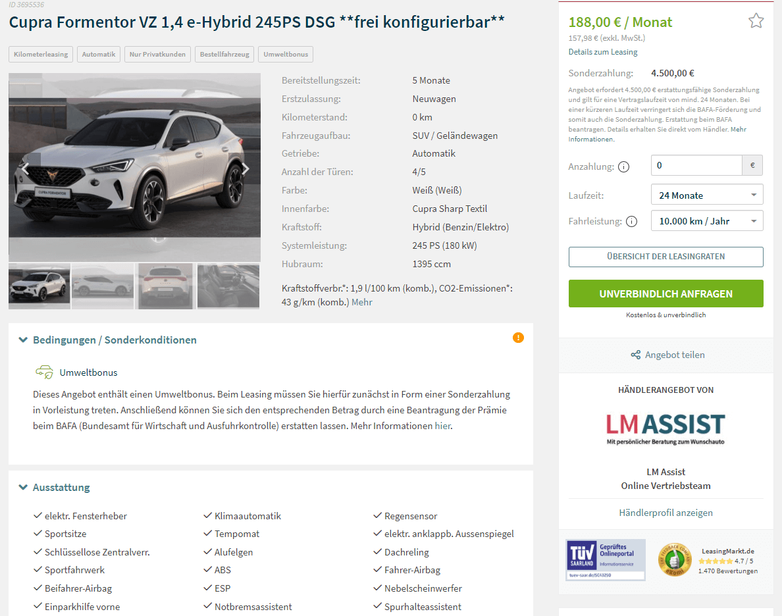Open Details zum Leasing link
782x616 pixels.
(603, 52)
